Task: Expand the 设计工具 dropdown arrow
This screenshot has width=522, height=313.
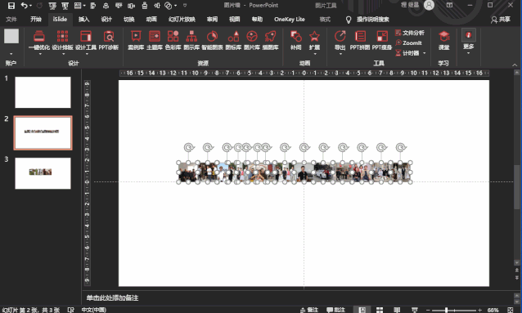Action: pyautogui.click(x=86, y=54)
